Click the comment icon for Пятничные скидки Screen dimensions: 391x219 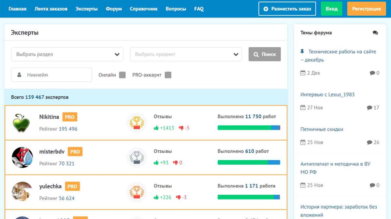[x=369, y=142]
